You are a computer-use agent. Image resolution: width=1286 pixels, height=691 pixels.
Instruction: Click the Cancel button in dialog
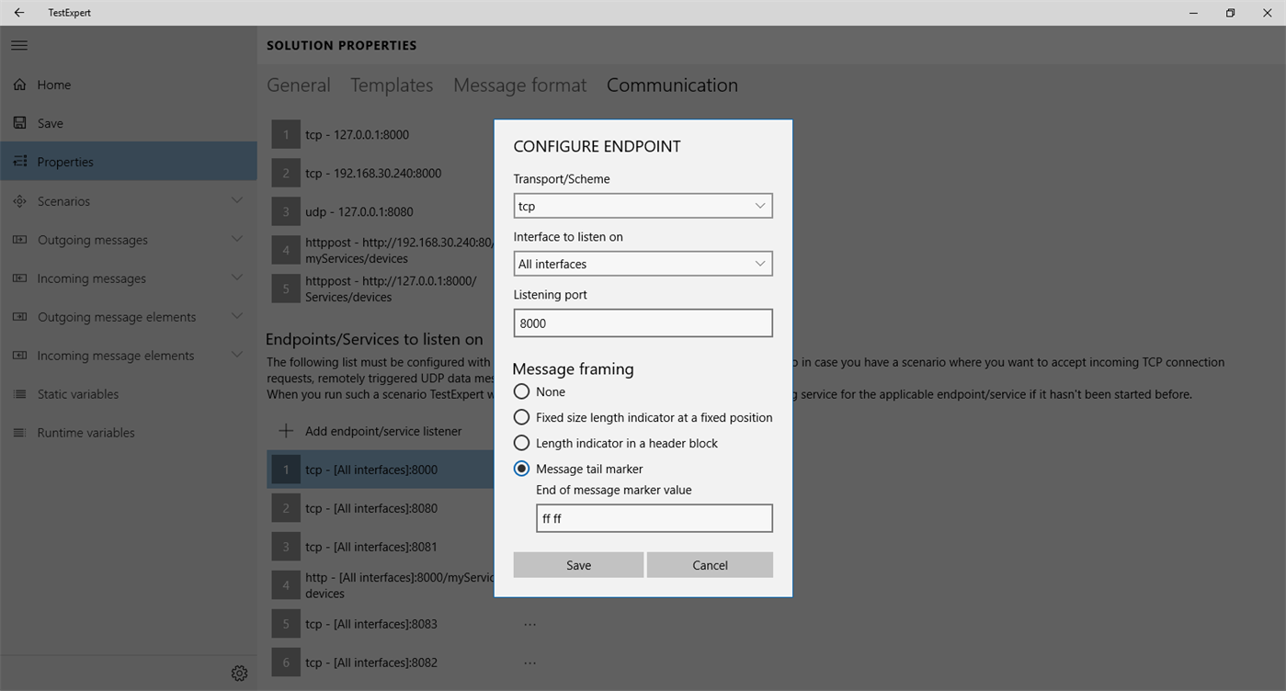[710, 565]
